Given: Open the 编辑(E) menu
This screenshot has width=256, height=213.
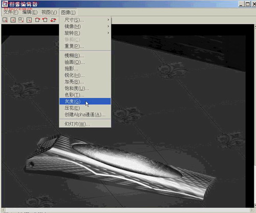Looking at the screenshot, I should click(x=30, y=12).
